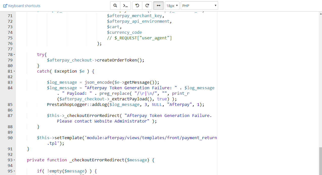Open the editor search tool
The image size is (322, 175).
(115, 6)
